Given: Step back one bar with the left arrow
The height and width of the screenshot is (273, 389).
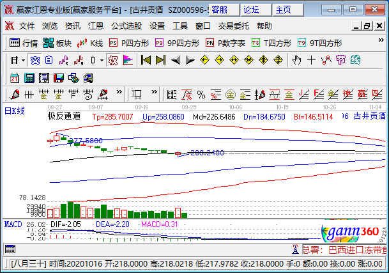Looking at the screenshot, I should point(176,60).
